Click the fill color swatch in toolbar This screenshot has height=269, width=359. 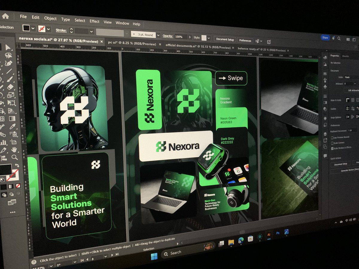pyautogui.click(x=6, y=169)
